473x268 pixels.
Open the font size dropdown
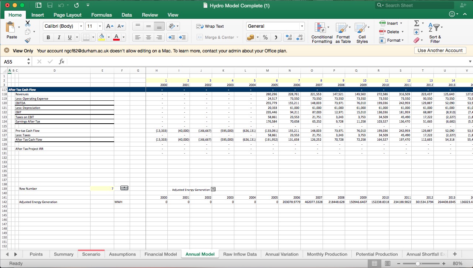[x=99, y=26]
